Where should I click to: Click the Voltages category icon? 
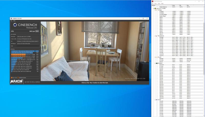(x=157, y=10)
